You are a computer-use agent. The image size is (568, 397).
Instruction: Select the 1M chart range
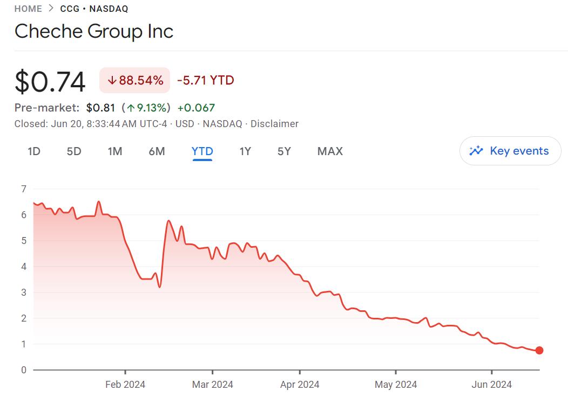[114, 151]
